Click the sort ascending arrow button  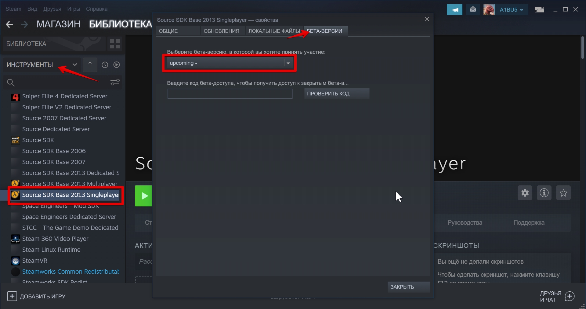(x=90, y=65)
